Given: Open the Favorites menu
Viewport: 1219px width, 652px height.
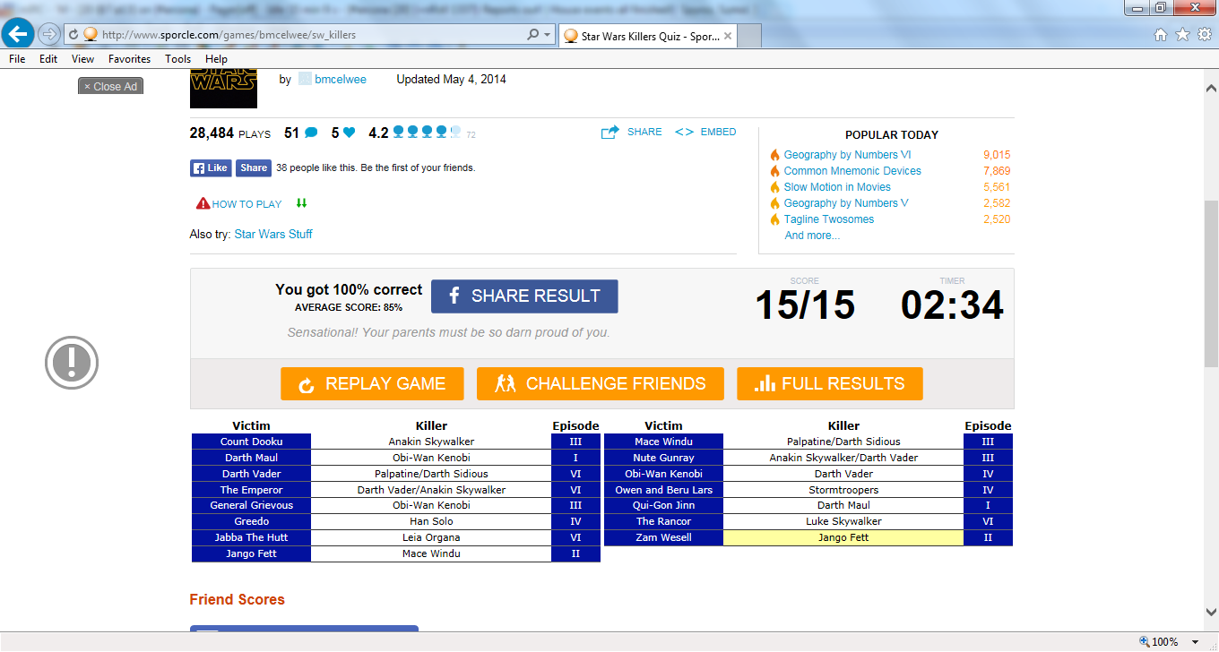Looking at the screenshot, I should coord(129,59).
